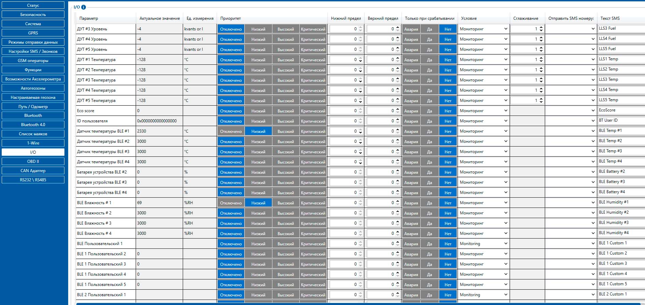Set BLE Влажность # 2 priority to Высокий

[285, 213]
